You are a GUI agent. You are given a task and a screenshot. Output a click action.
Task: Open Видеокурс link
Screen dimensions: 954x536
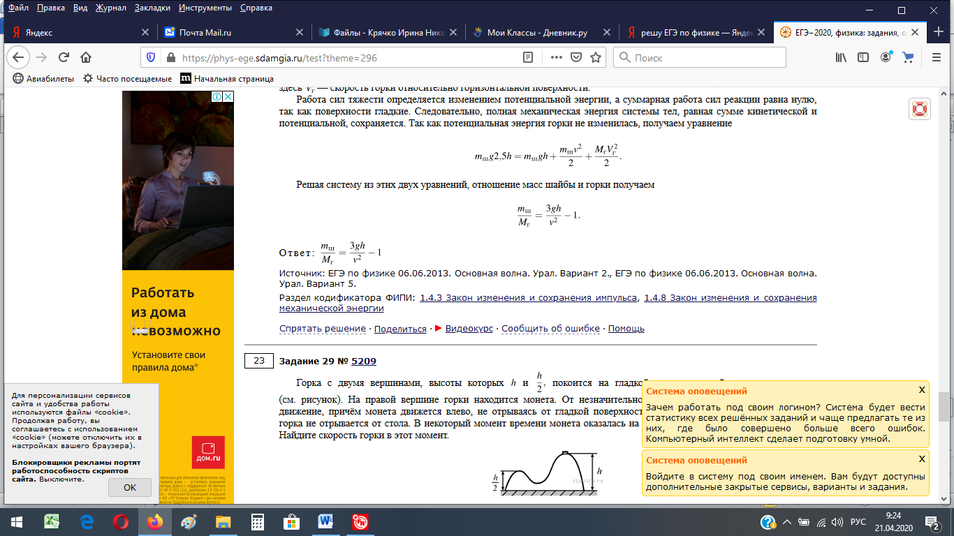(469, 328)
